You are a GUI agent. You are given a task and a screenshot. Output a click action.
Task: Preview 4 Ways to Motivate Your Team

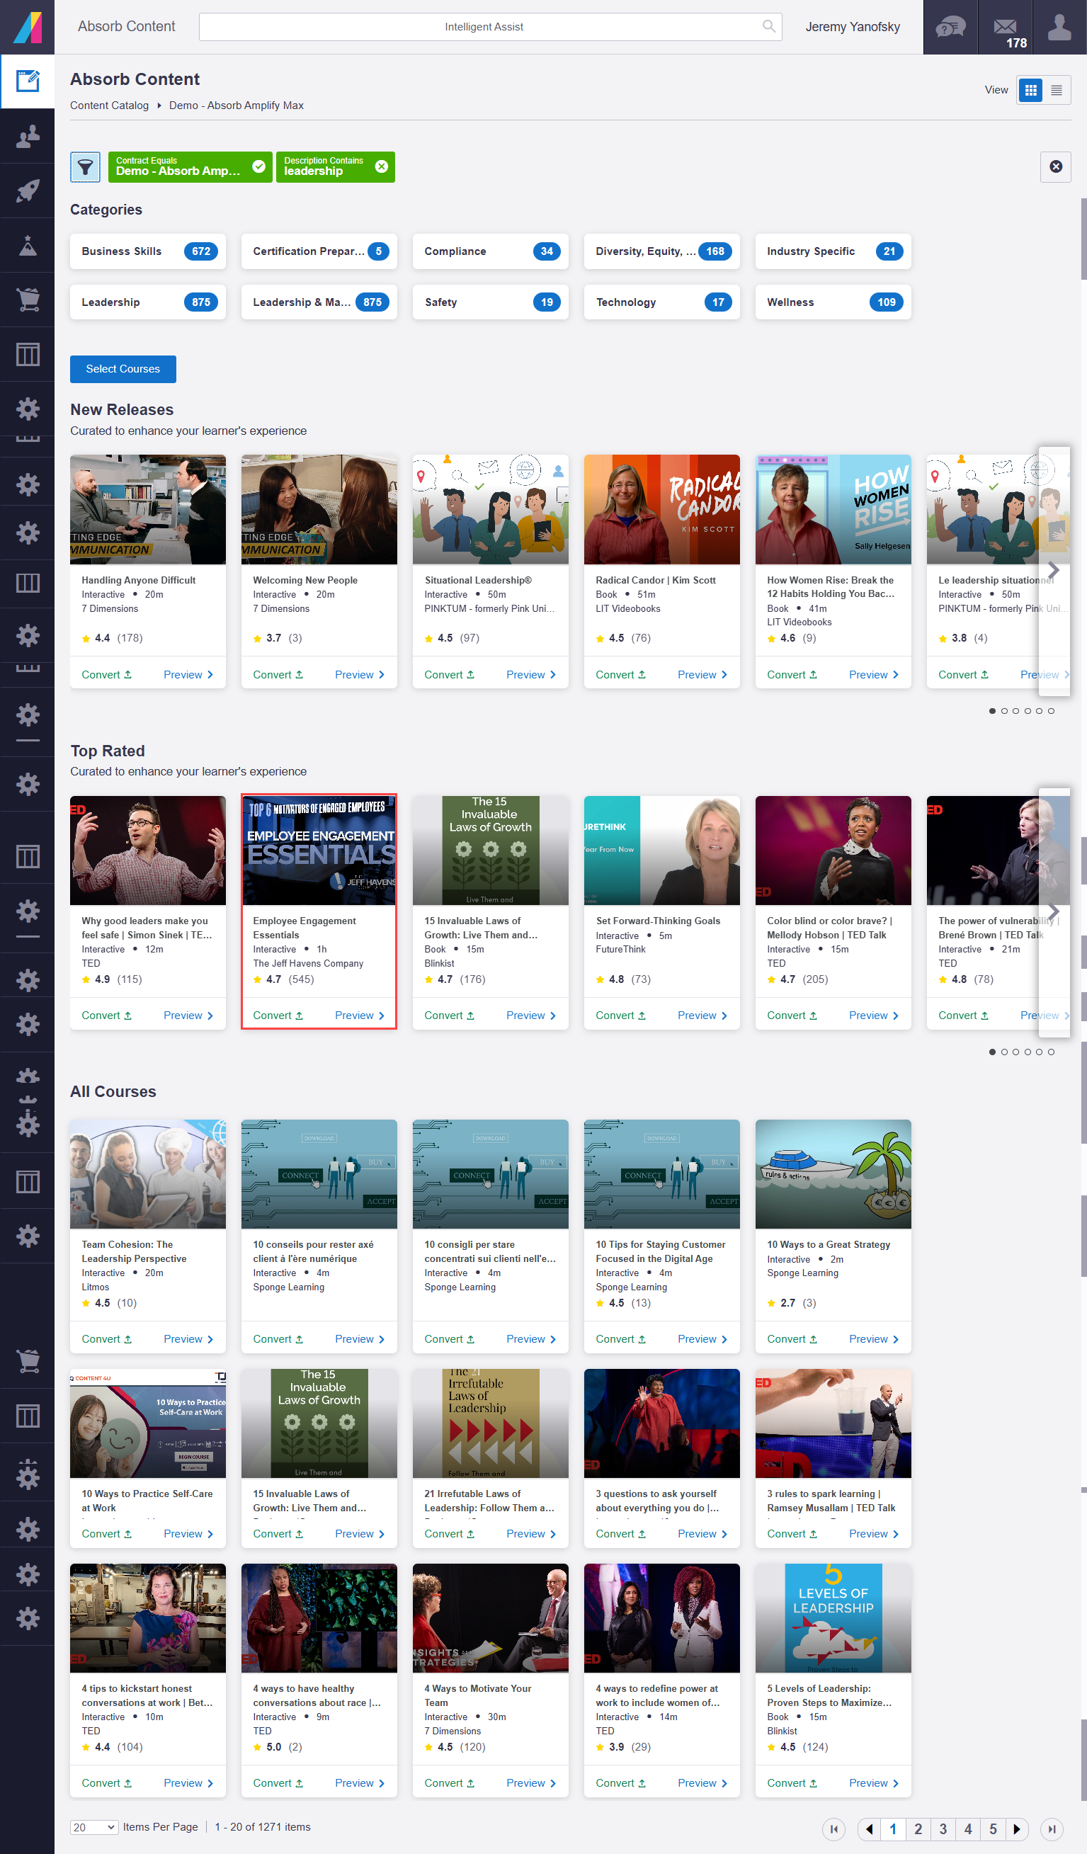click(x=531, y=1783)
